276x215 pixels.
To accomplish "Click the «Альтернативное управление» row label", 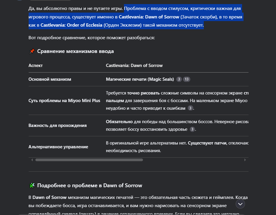I will [x=58, y=147].
